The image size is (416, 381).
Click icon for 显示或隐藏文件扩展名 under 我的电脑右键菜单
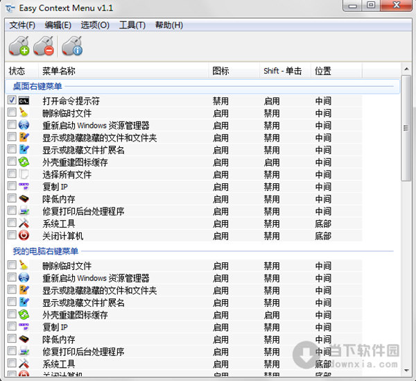pos(24,302)
